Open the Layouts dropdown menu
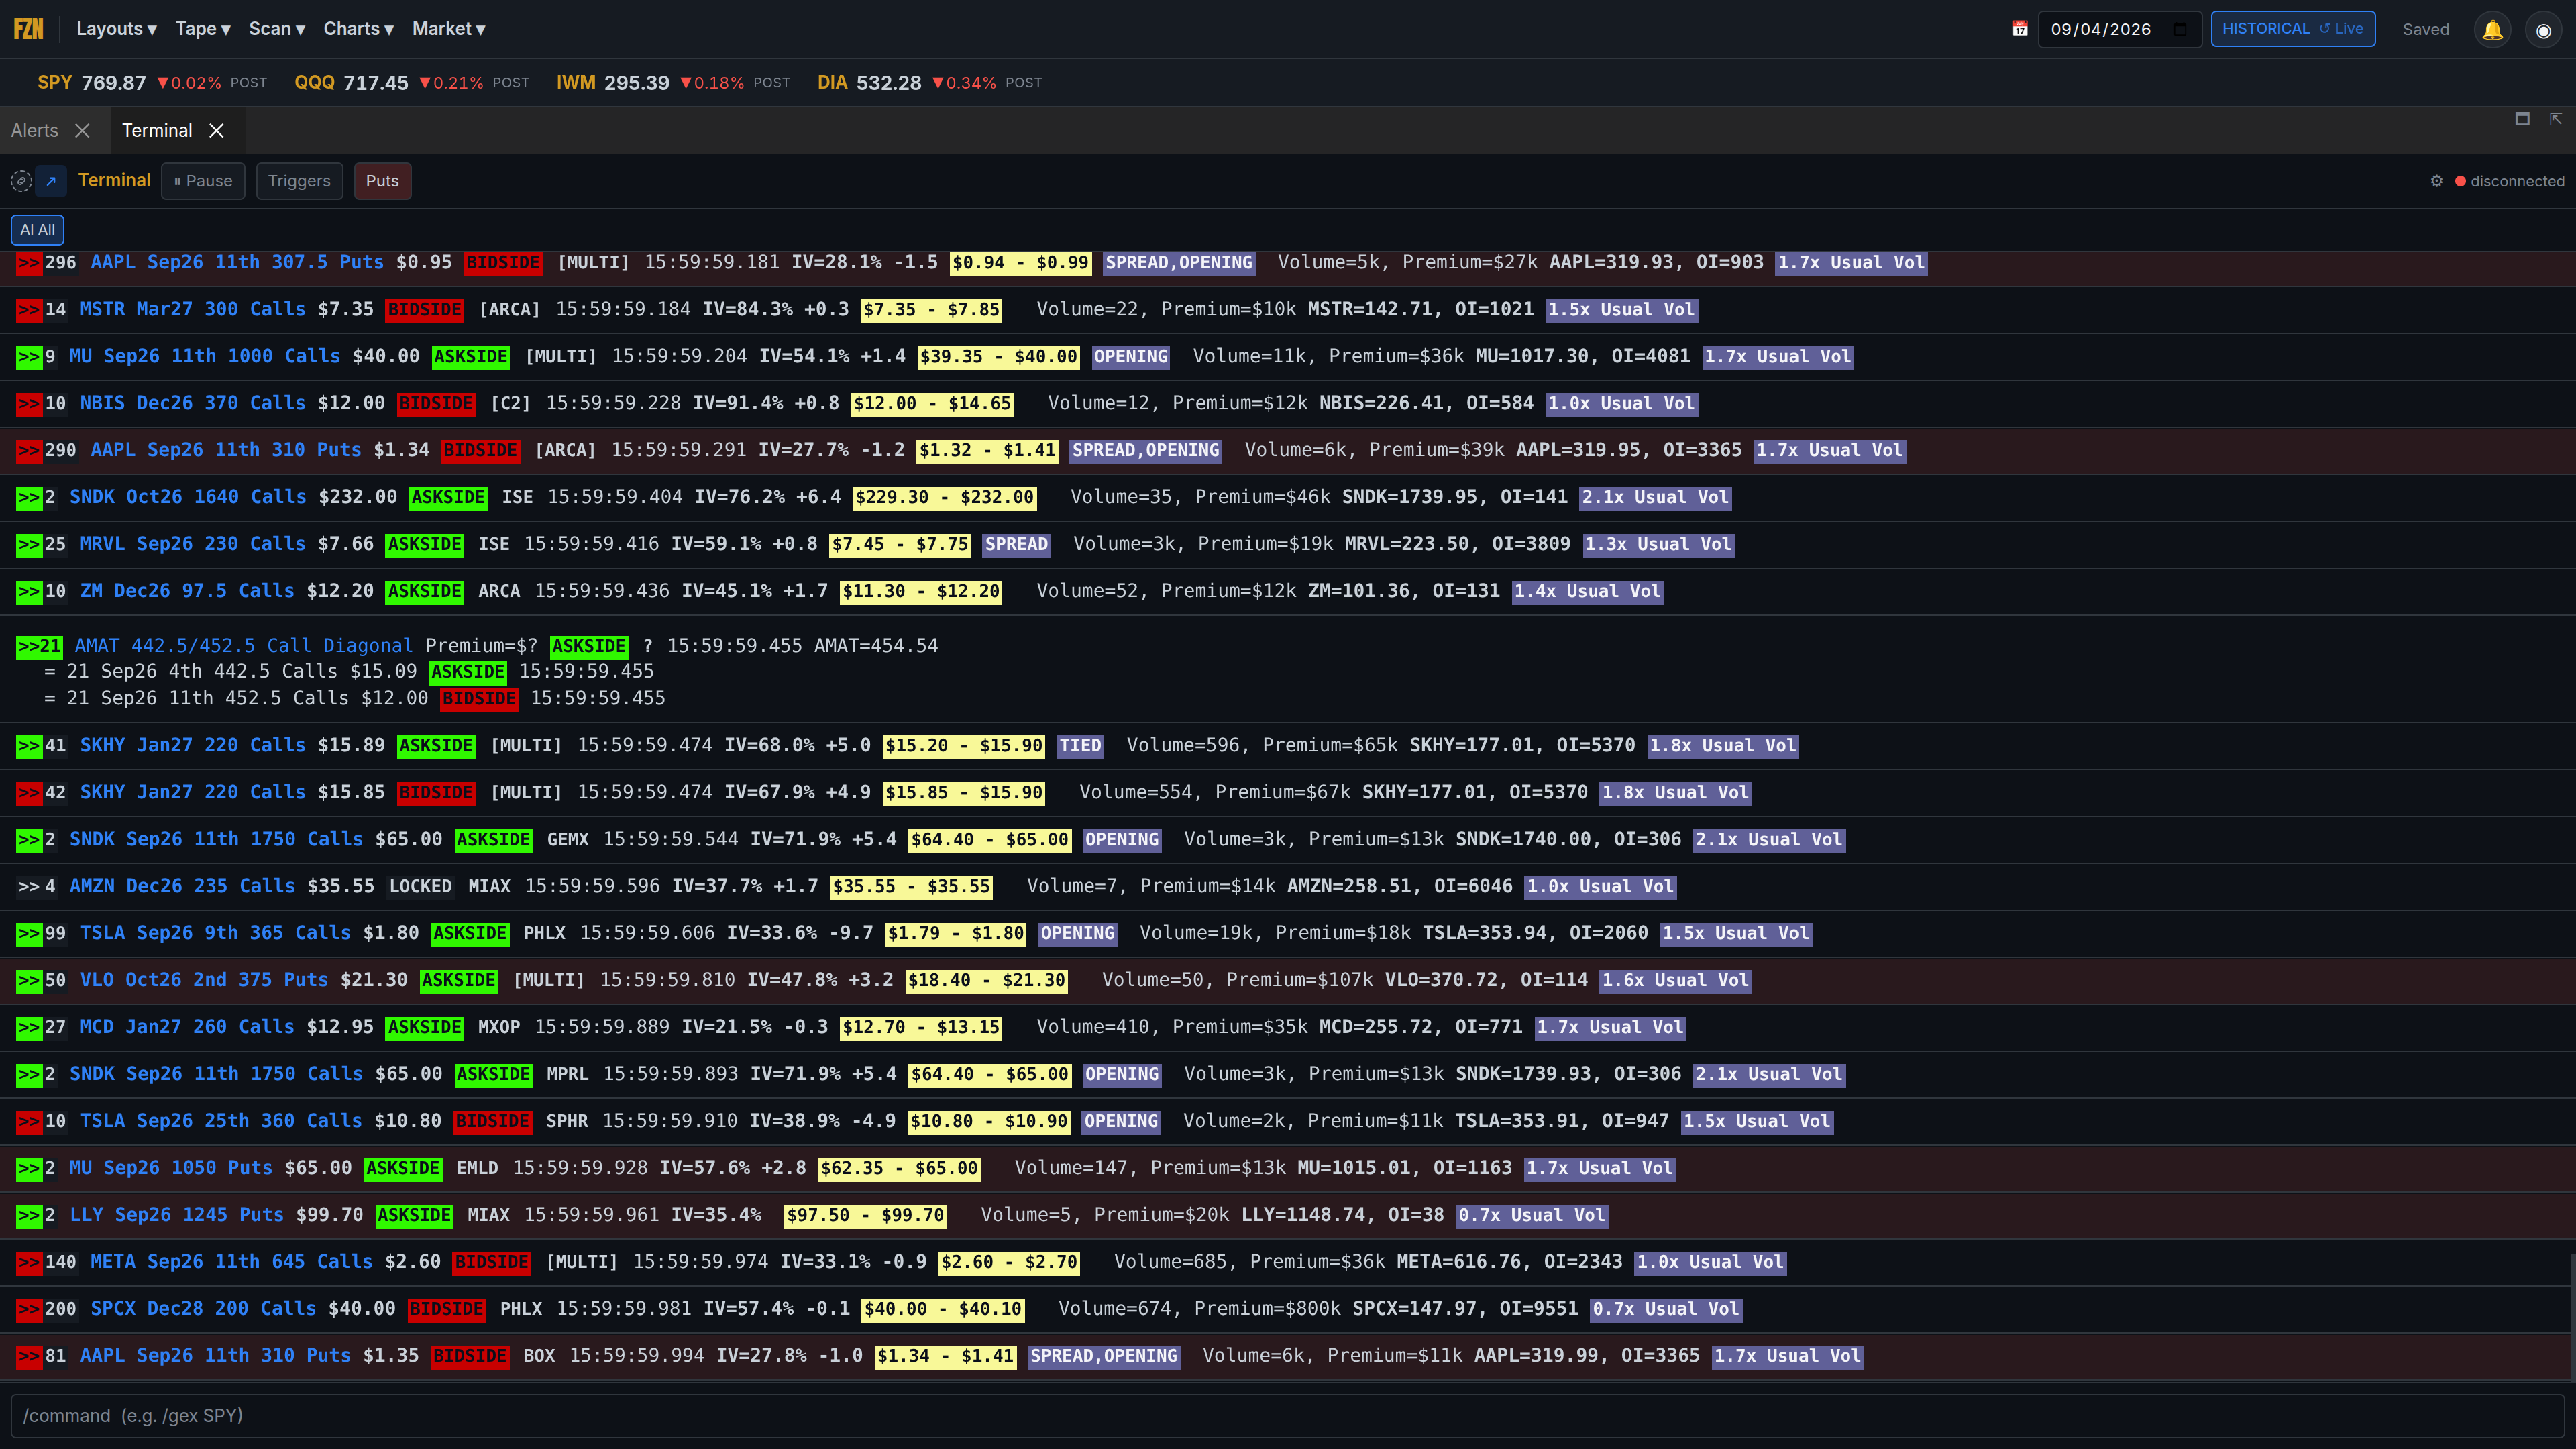This screenshot has width=2576, height=1449. pos(116,29)
